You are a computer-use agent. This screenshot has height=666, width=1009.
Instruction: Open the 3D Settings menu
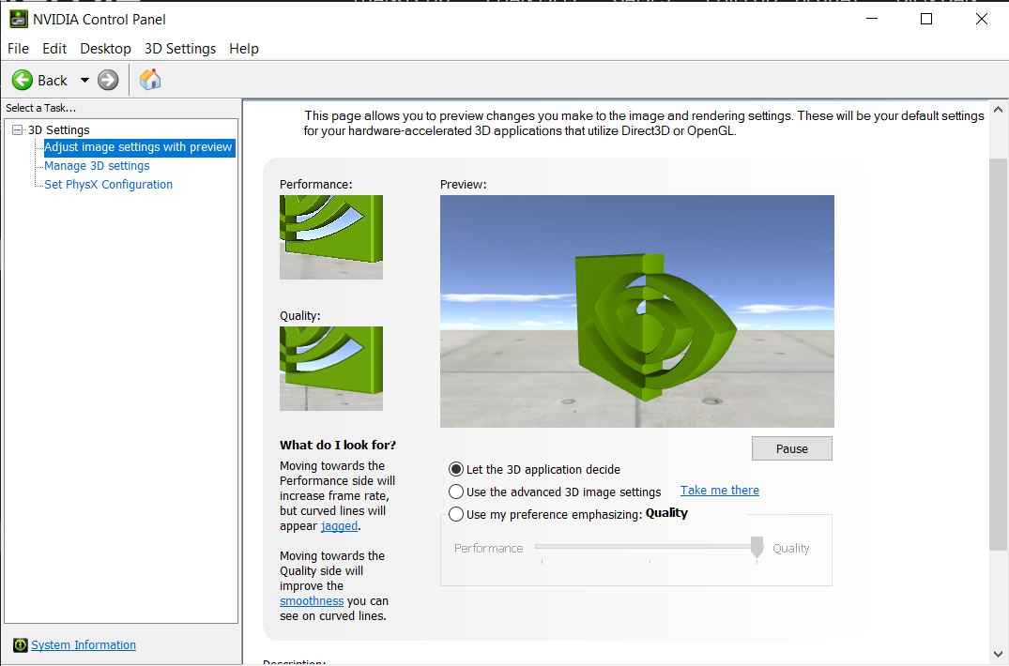pyautogui.click(x=179, y=49)
